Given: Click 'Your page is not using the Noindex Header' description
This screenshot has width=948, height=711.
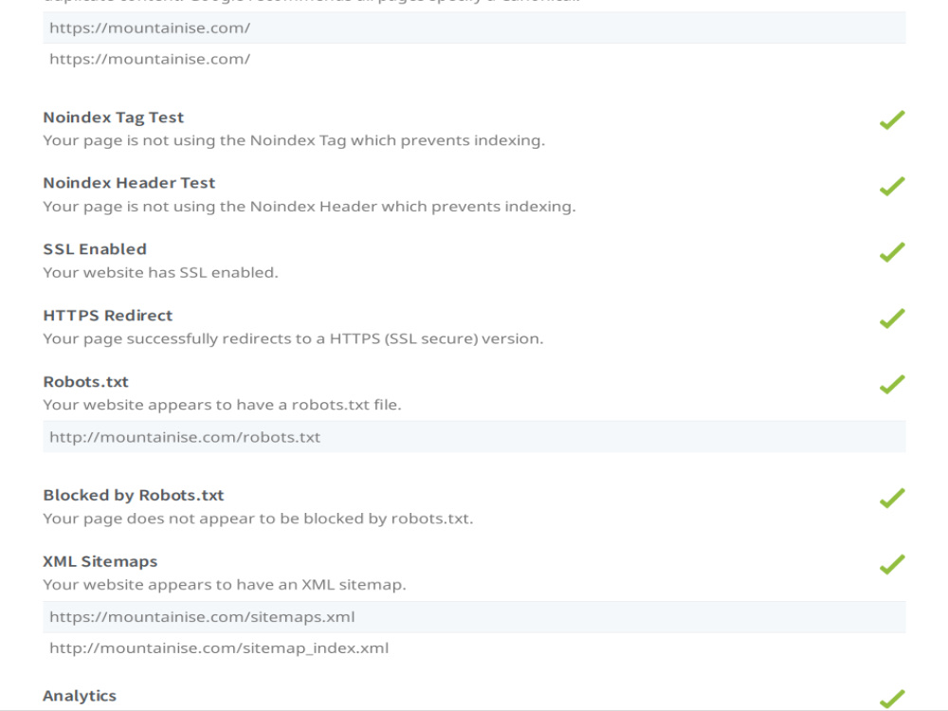Looking at the screenshot, I should (309, 207).
